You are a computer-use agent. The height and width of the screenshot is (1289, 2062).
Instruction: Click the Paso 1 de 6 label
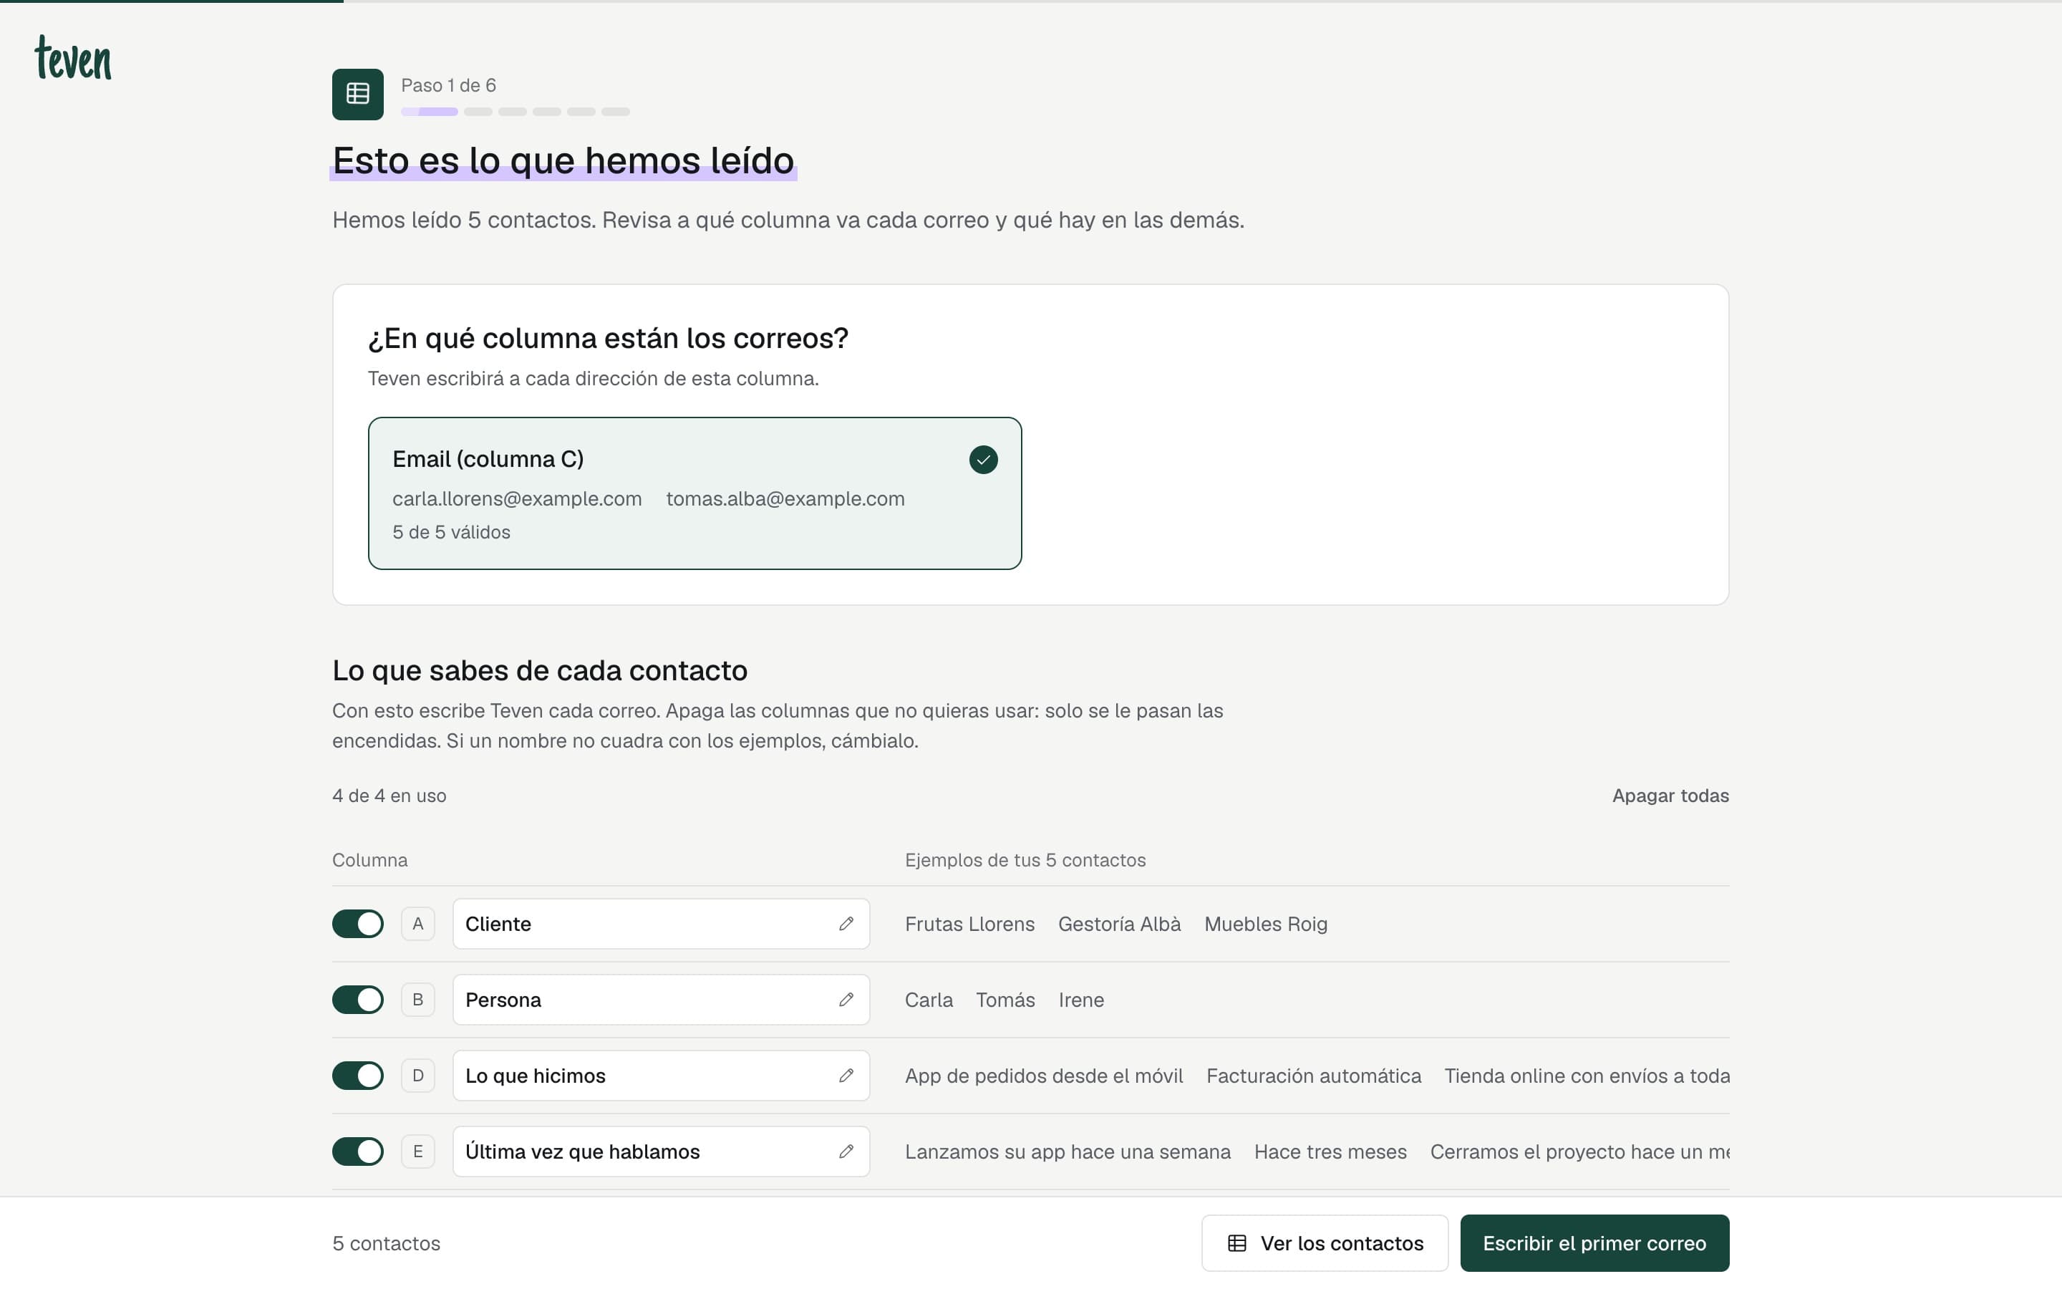pos(448,85)
